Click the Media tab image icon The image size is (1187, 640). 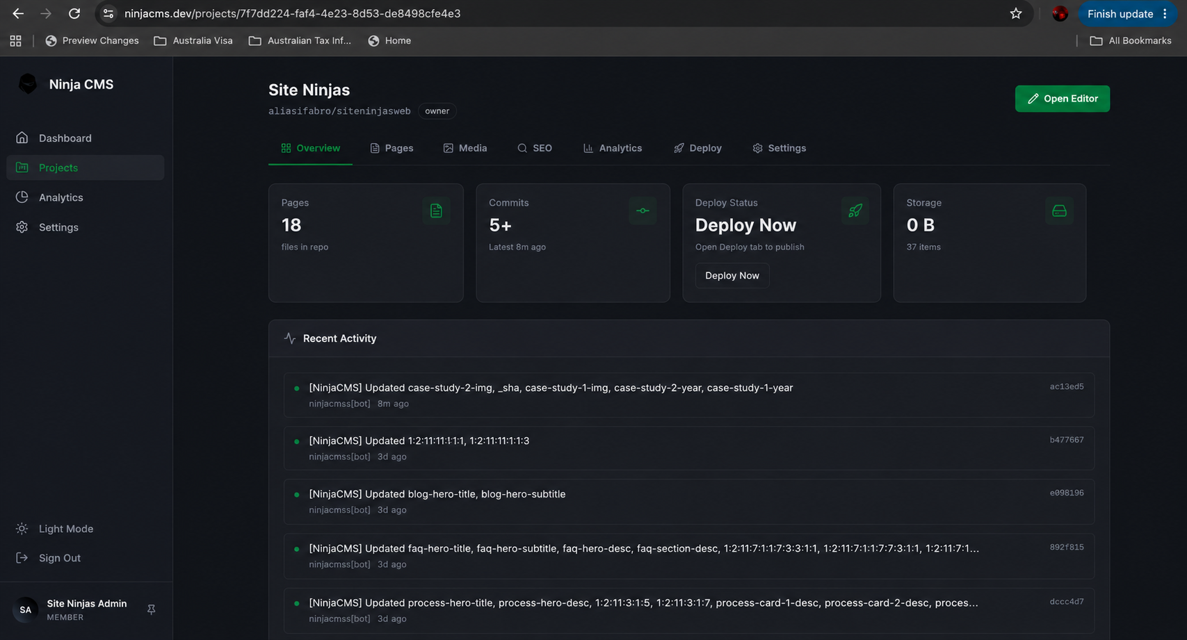click(449, 148)
